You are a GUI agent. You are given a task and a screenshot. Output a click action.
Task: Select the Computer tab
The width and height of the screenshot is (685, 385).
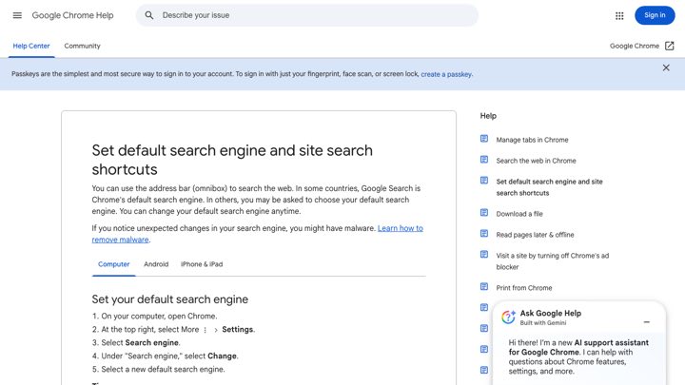click(113, 264)
